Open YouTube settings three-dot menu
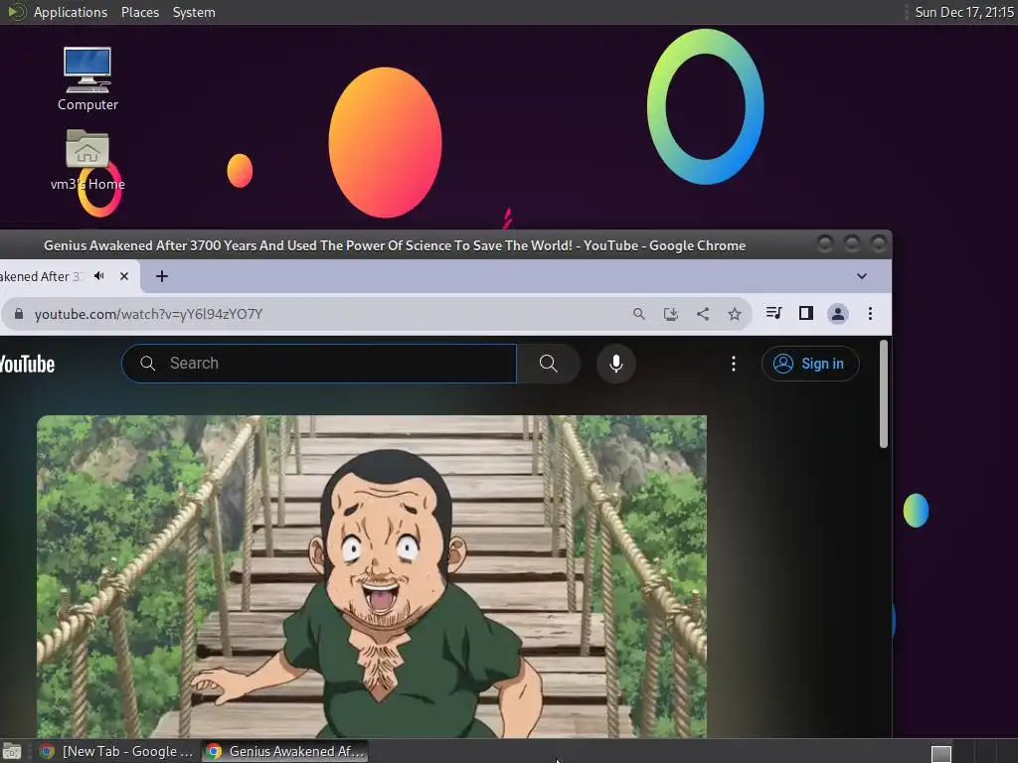 pos(734,364)
